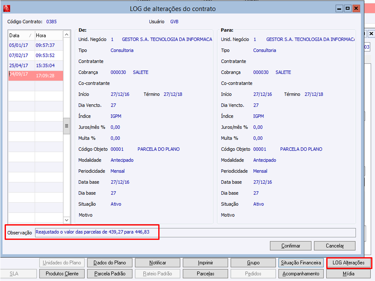Click PARCELA DO PLANO in Para panel
375x281 pixels.
[x=301, y=149]
